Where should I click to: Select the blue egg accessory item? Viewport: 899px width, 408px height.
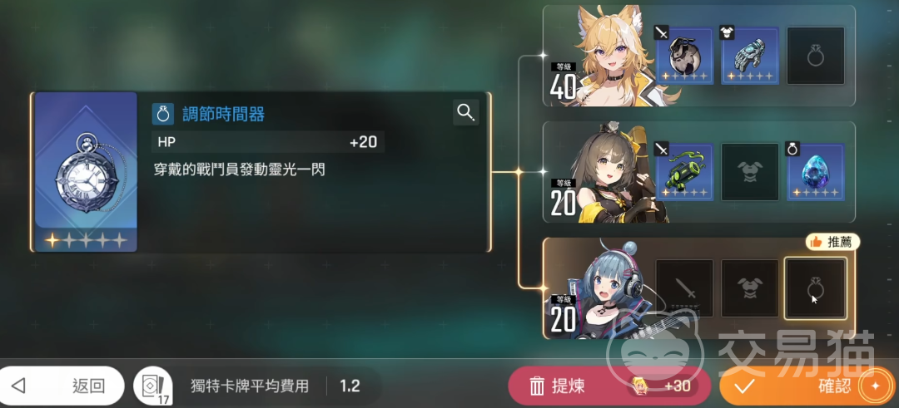click(x=815, y=172)
